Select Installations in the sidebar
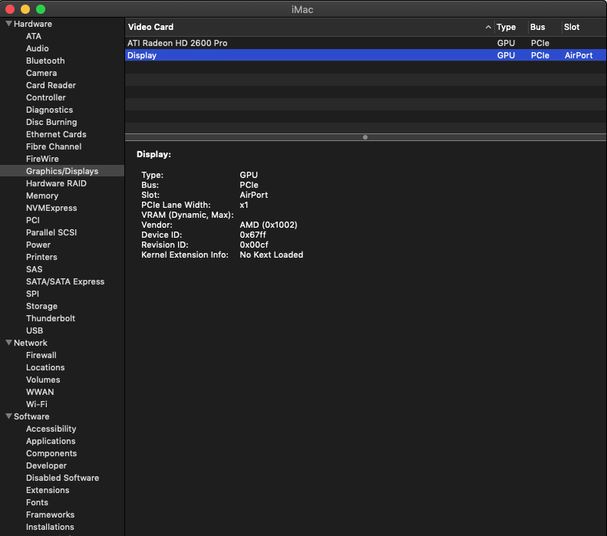The image size is (607, 536). 50,527
